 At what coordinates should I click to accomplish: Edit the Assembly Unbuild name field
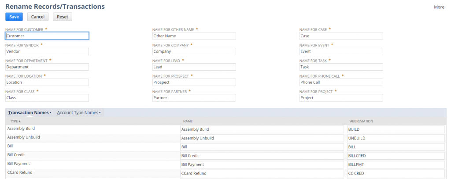[262, 138]
